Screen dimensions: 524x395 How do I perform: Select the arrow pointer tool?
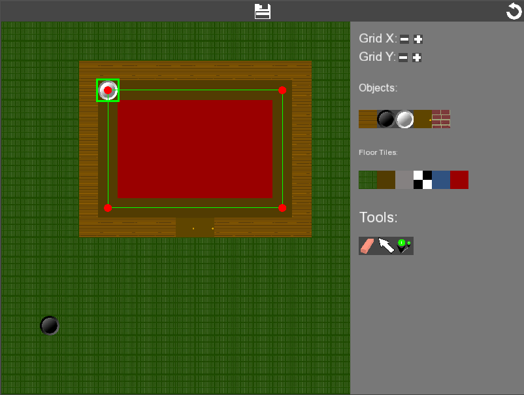(x=386, y=246)
